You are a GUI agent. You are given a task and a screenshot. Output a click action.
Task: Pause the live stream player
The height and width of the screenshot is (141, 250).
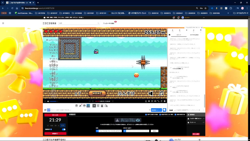(x=45, y=101)
